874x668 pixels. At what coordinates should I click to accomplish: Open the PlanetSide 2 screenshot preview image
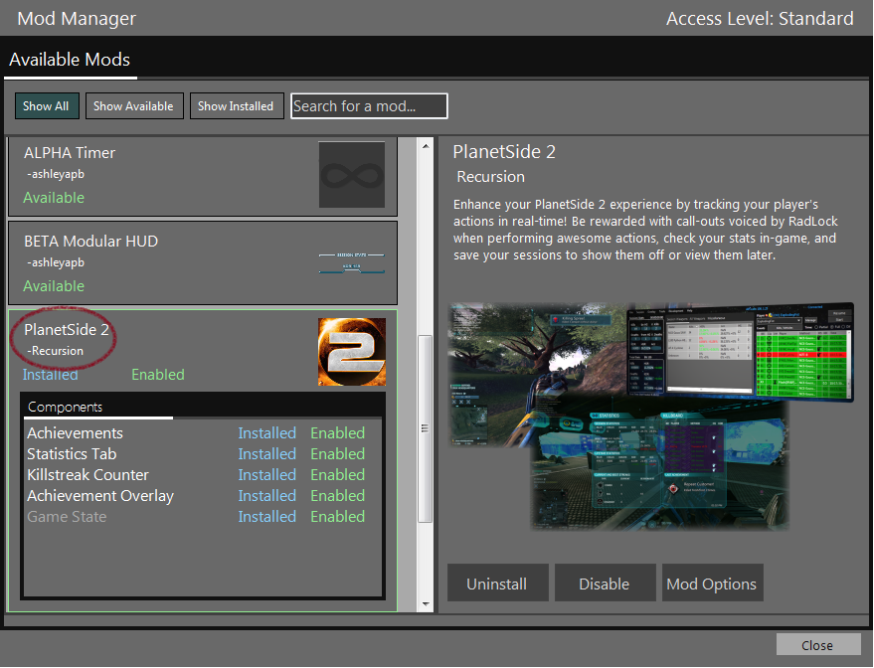(650, 416)
